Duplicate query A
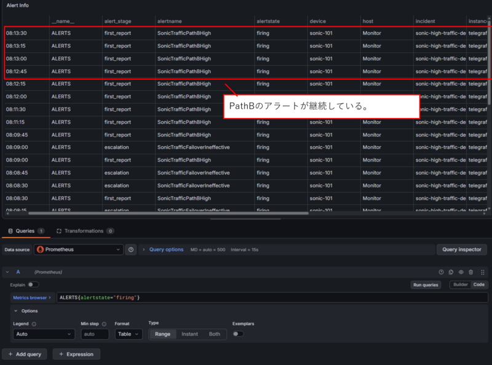 (451, 272)
